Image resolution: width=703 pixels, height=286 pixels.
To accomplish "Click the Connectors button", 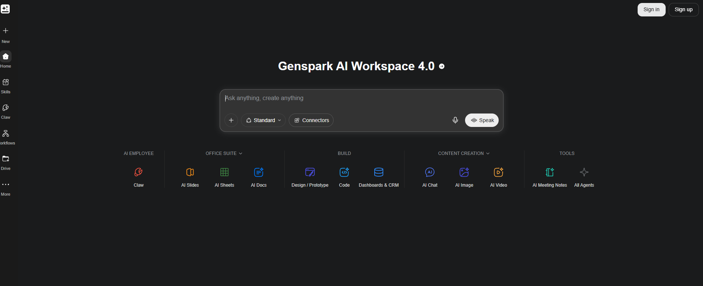I will (311, 120).
